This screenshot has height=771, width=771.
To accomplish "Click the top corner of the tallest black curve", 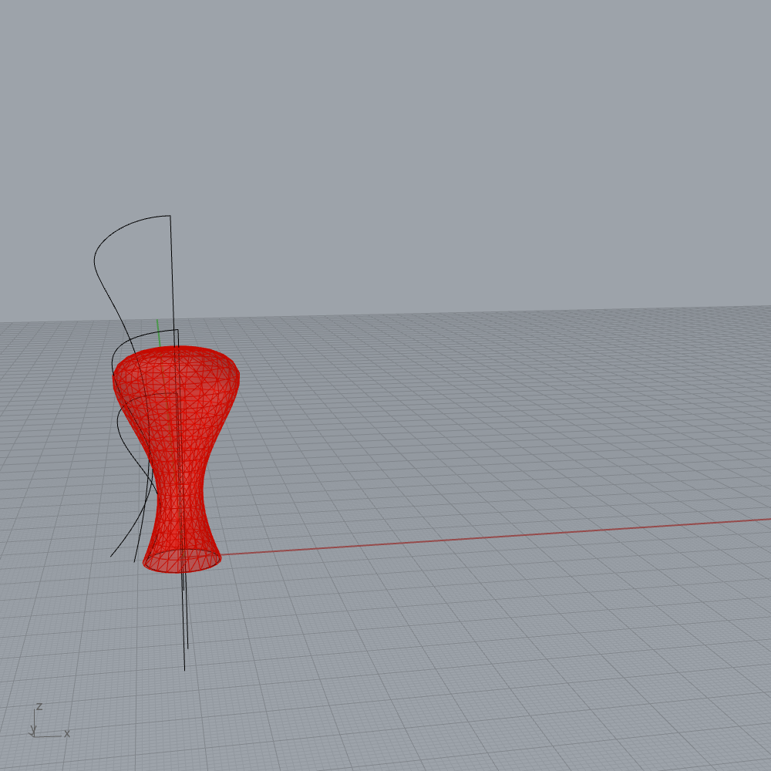I will 170,216.
